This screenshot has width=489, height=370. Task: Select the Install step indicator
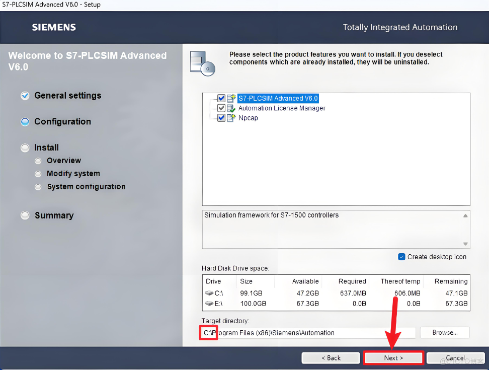coord(25,147)
